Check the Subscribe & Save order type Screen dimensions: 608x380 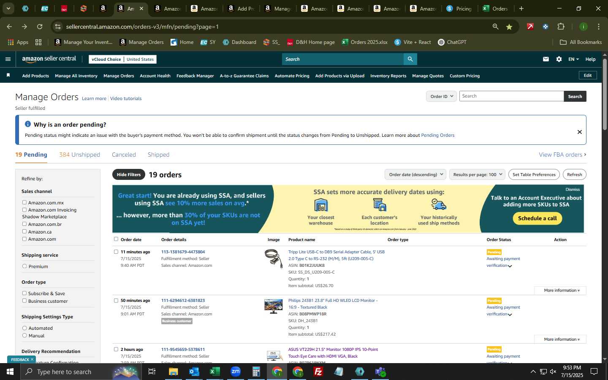pos(24,293)
